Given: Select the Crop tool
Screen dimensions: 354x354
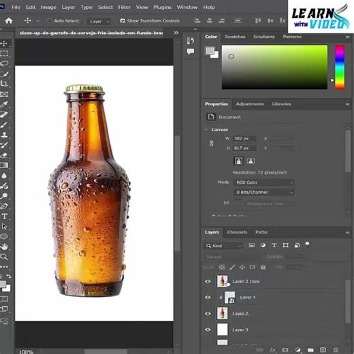Looking at the screenshot, I should [4, 84].
